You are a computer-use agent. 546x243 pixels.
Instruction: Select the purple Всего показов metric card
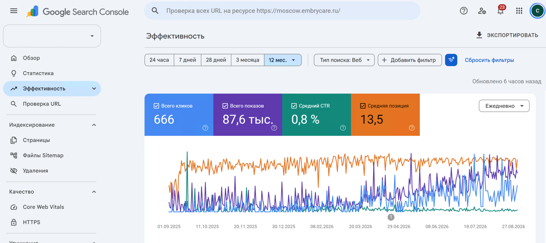248,115
